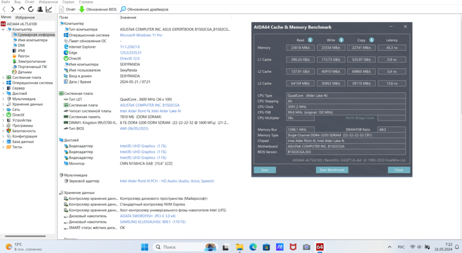
Task: Click the Refresh toolbar icon
Action: [x=31, y=9]
